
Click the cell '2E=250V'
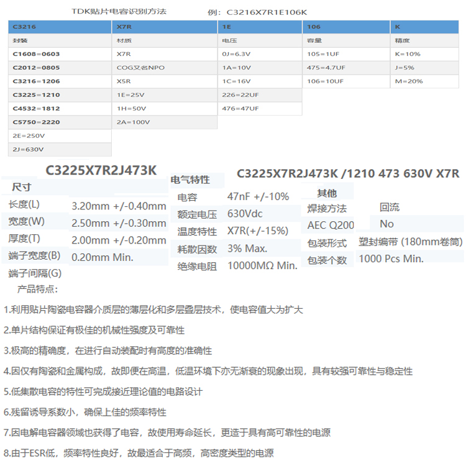tap(60, 136)
